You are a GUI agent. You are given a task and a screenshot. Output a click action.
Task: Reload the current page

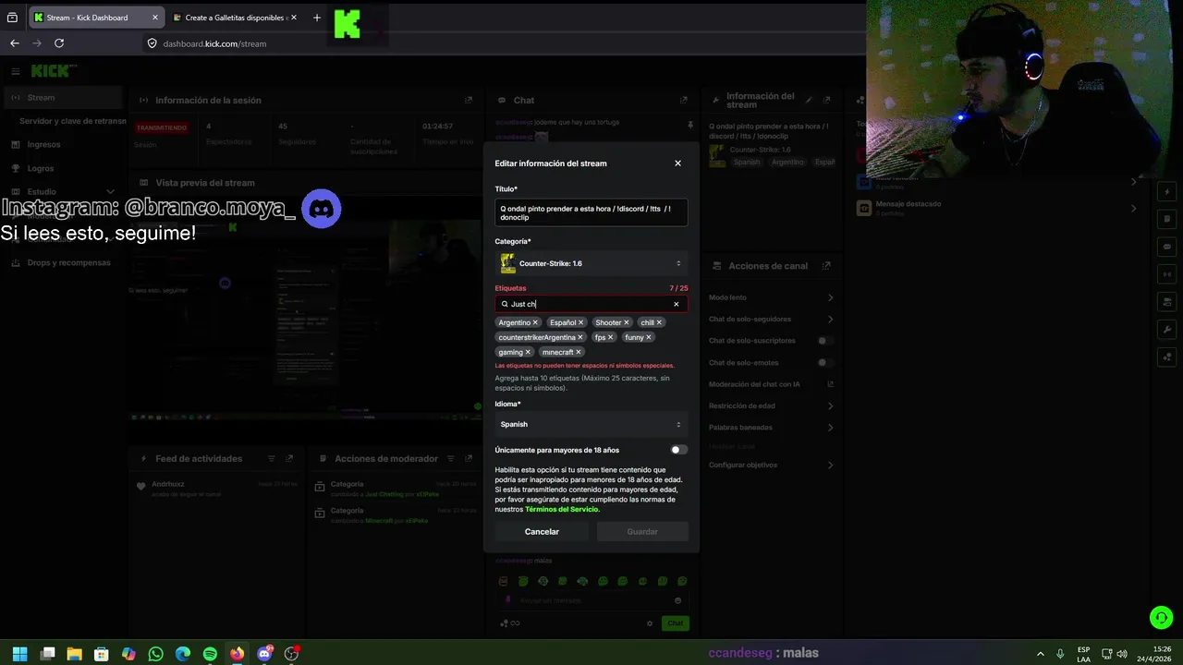[x=59, y=43]
